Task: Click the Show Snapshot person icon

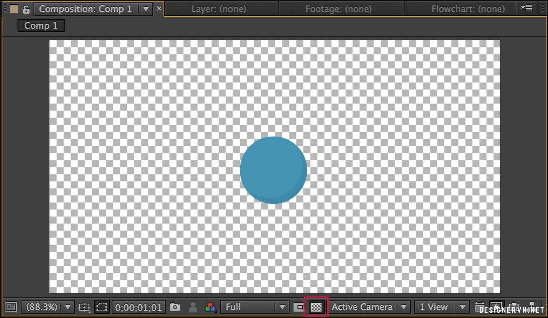Action: pyautogui.click(x=193, y=307)
